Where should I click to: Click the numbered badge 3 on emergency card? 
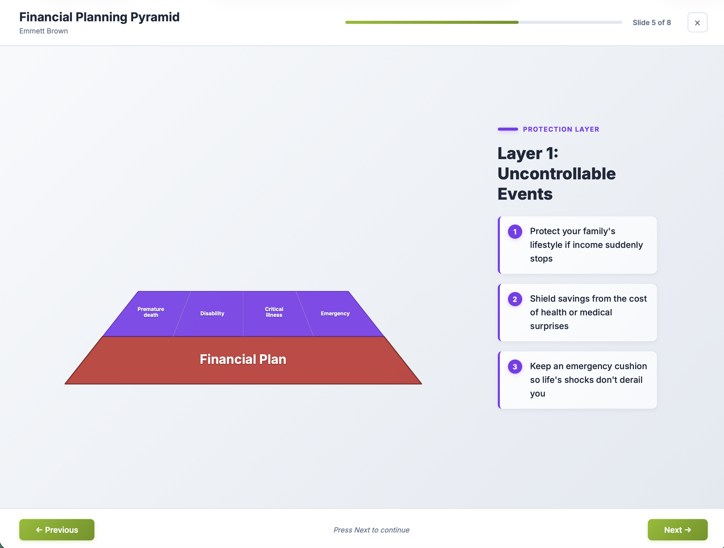tap(515, 366)
